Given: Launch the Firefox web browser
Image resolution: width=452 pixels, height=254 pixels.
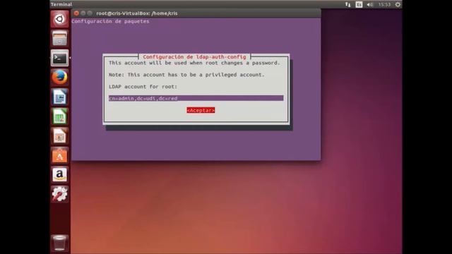Looking at the screenshot, I should tap(59, 77).
